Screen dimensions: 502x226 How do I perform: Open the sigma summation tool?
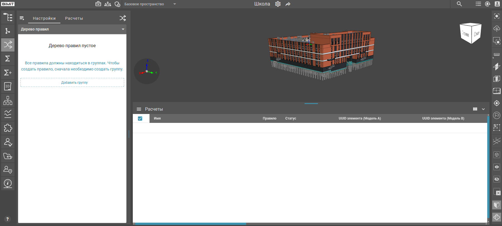click(x=8, y=59)
